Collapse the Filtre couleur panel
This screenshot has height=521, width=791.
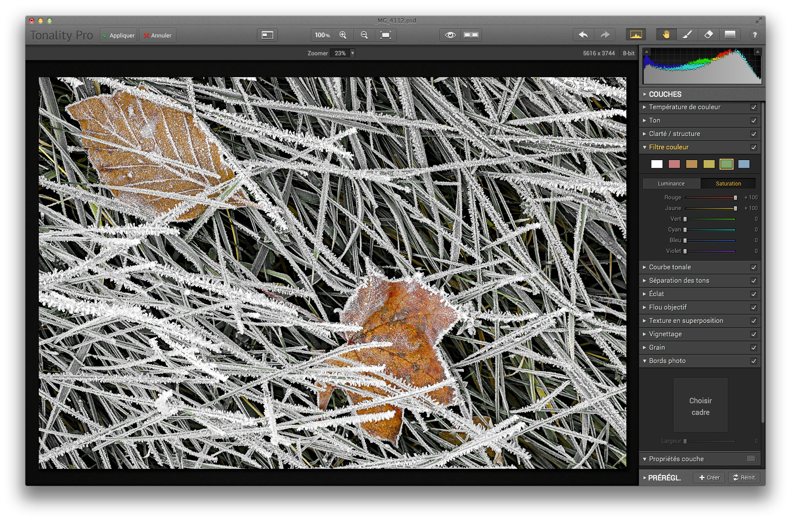coord(645,147)
